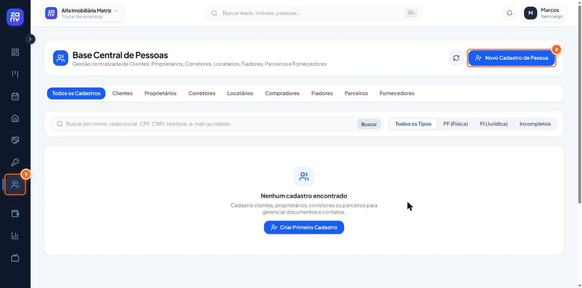Click Novo Cadastro de Pessoa button

pos(511,58)
